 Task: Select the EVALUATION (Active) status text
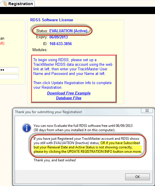(x=68, y=31)
